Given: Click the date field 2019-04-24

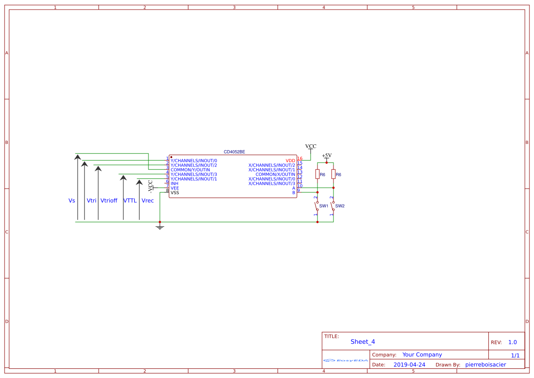Looking at the screenshot, I should pyautogui.click(x=410, y=364).
